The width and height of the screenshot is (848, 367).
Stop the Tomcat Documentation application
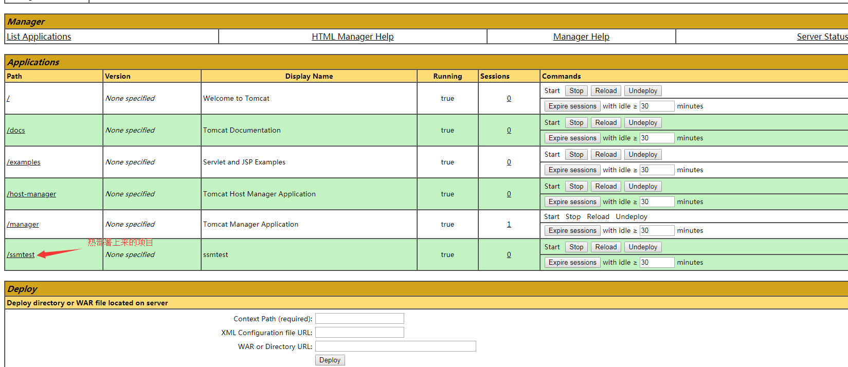[576, 122]
